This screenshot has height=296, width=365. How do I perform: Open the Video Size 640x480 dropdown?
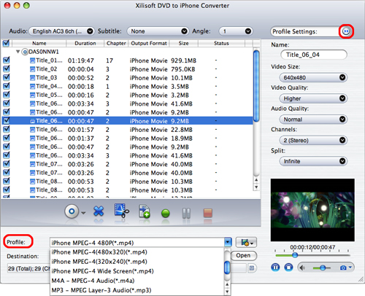point(313,77)
